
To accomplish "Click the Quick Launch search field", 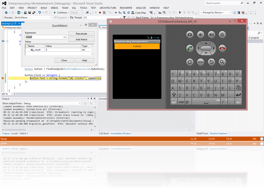I will 224,3.
